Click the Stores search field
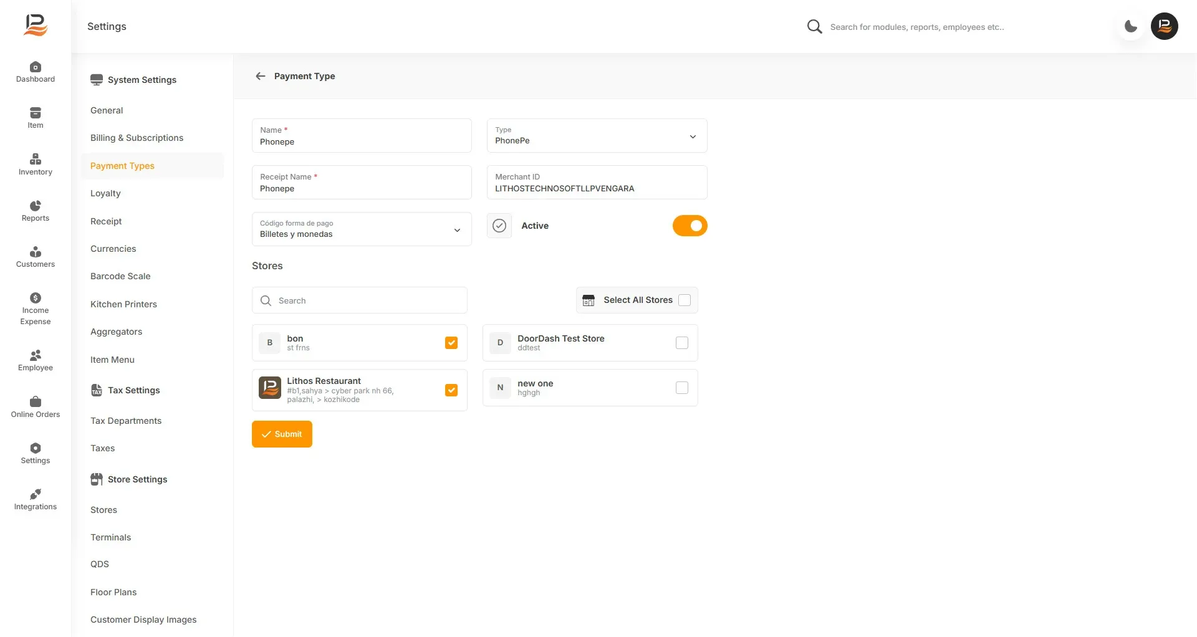 (360, 300)
